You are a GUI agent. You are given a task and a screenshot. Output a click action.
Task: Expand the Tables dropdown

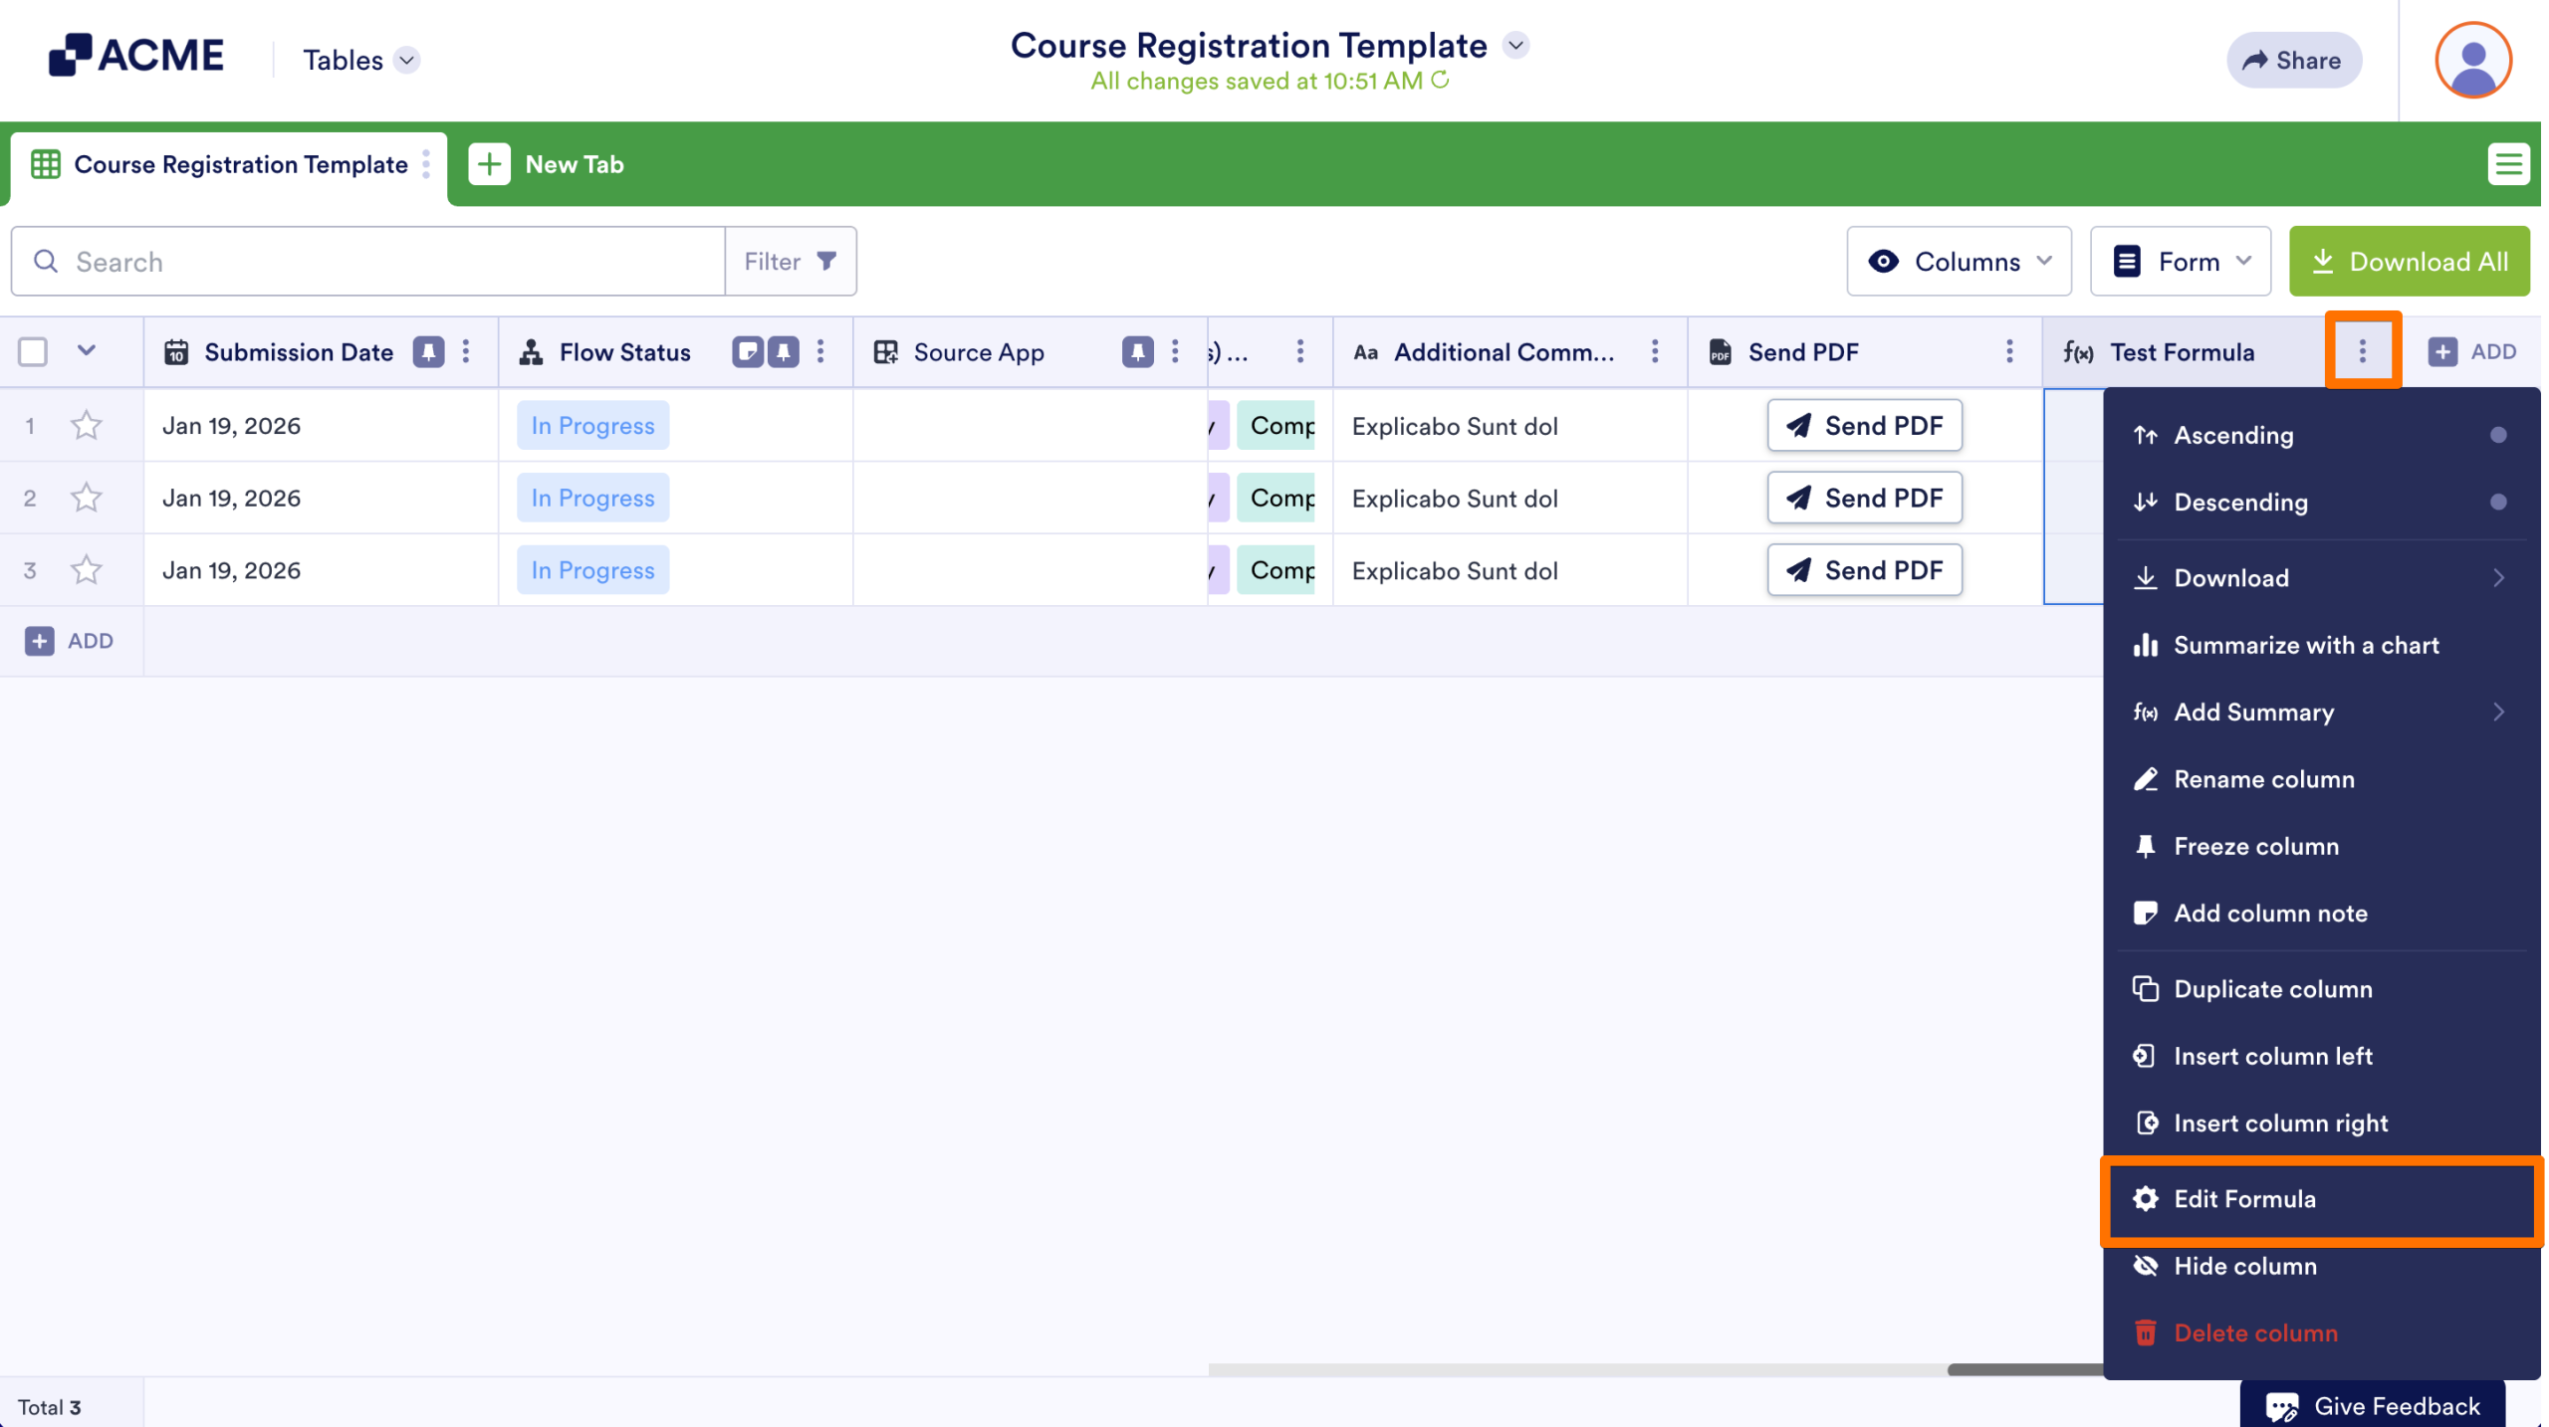[406, 60]
